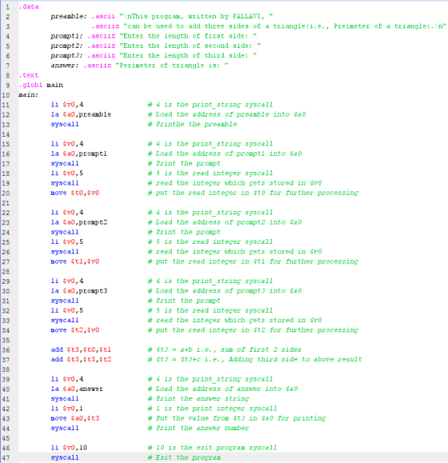
Task: Click the .globl directive on line 9
Action: pos(30,85)
